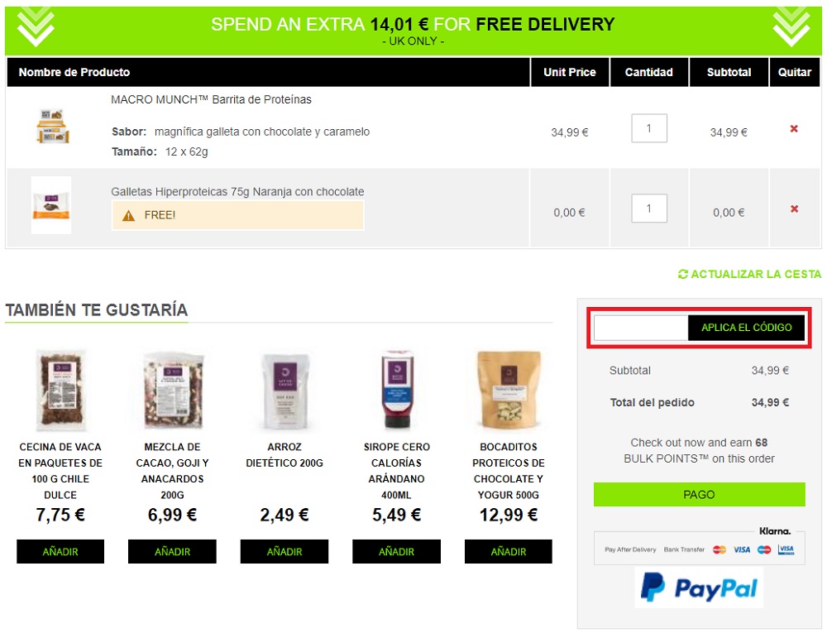Add Cecina de Vaca with Añadir
The width and height of the screenshot is (827, 638).
click(x=60, y=551)
